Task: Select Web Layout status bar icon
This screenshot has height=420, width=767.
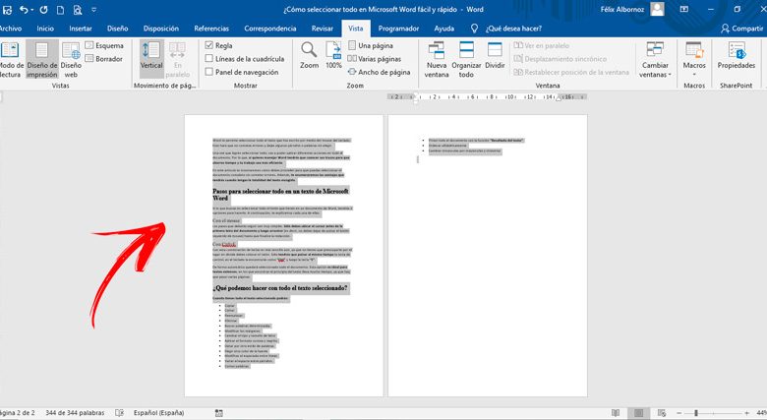Action: 662,413
